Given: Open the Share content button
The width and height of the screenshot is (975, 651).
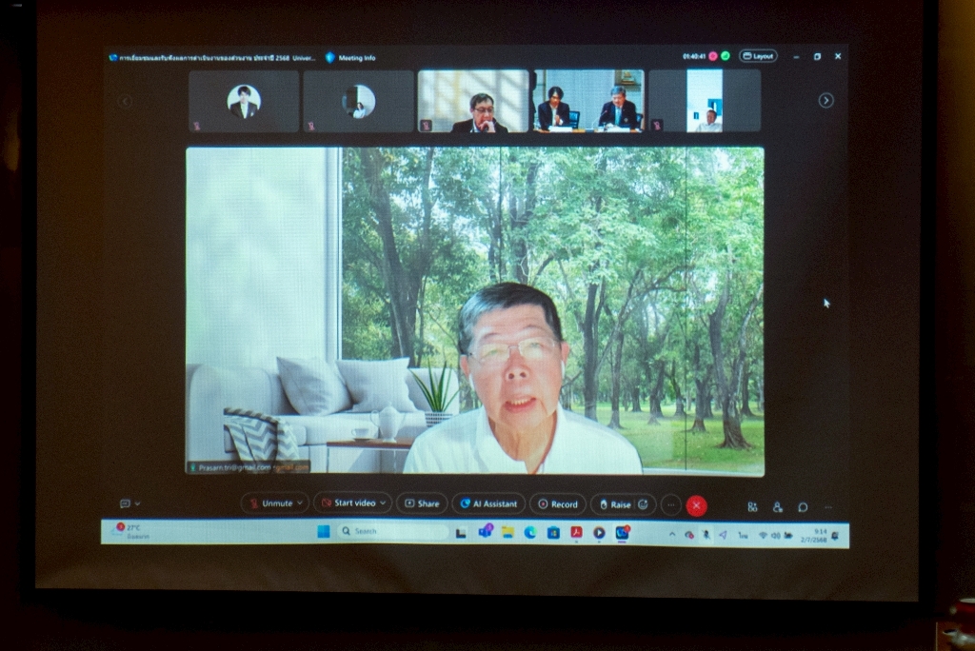Looking at the screenshot, I should coord(422,503).
